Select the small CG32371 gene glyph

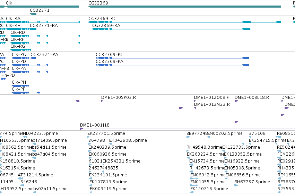coord(33,14)
